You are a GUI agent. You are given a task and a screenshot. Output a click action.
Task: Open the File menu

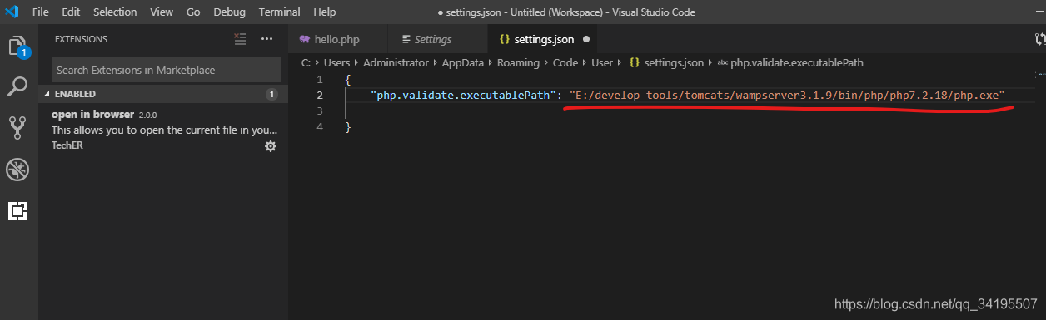[40, 12]
